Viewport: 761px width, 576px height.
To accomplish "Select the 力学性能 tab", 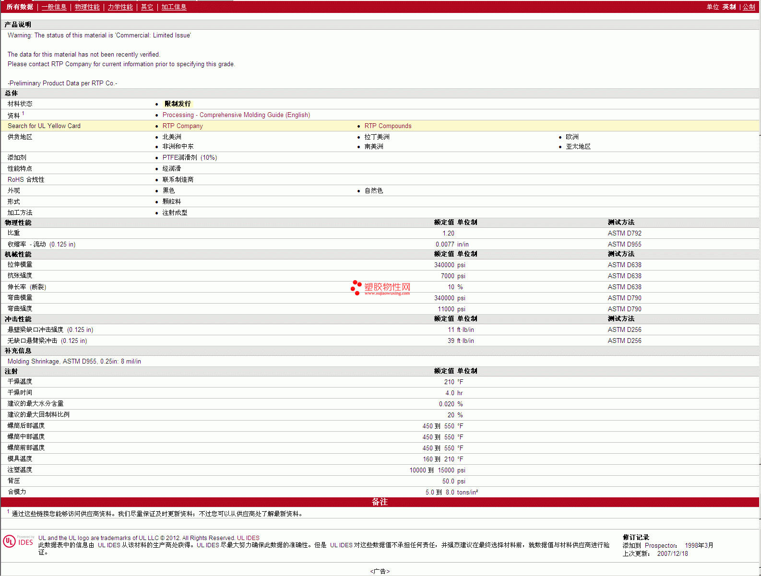I will pos(120,7).
